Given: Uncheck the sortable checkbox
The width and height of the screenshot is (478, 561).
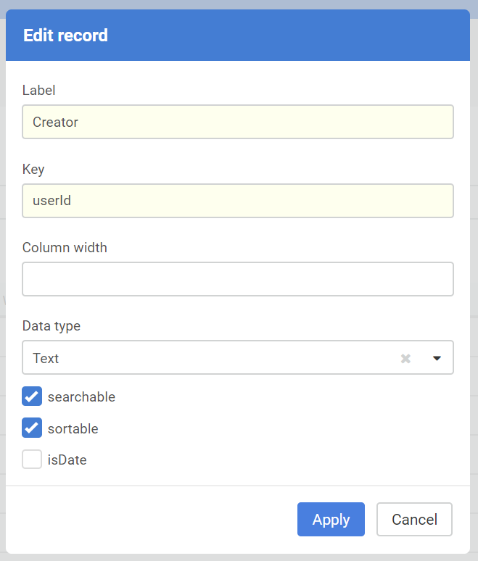Looking at the screenshot, I should (x=32, y=428).
